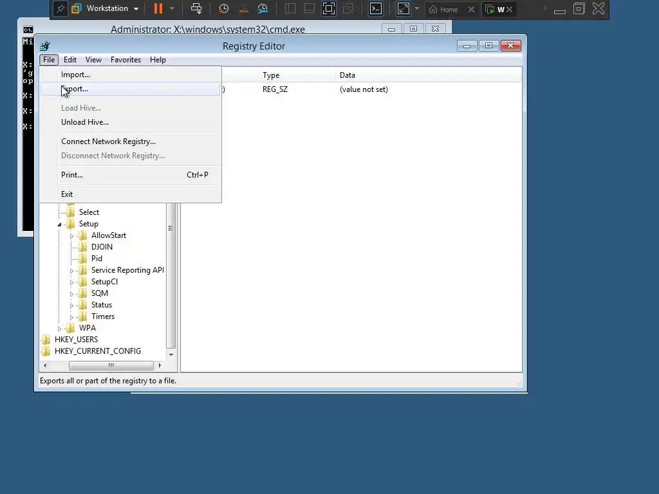659x494 pixels.
Task: Select the REG_SZ type cell
Action: [275, 89]
